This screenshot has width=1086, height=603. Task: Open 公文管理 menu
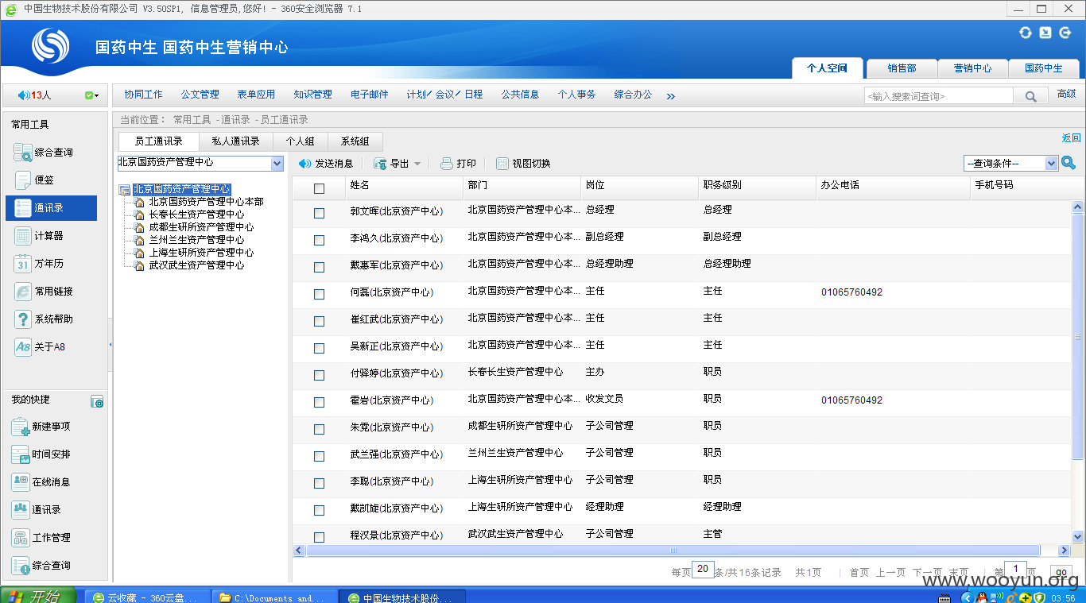[x=200, y=95]
